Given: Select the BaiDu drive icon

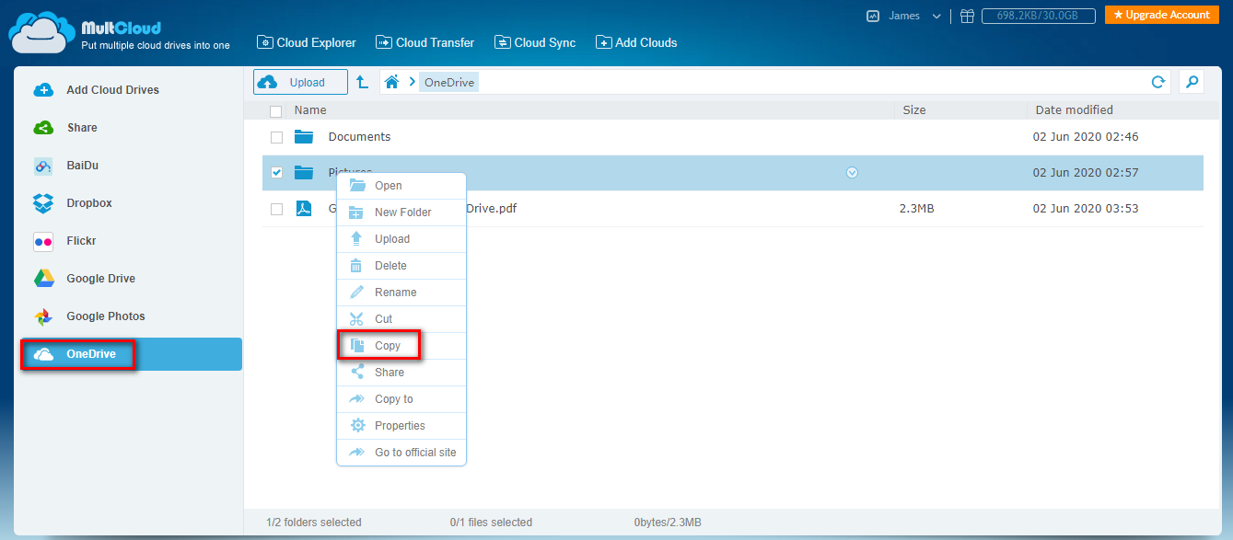Looking at the screenshot, I should point(43,167).
